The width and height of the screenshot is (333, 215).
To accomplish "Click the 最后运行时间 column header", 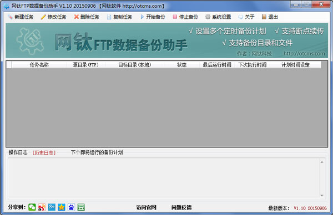I will (217, 65).
